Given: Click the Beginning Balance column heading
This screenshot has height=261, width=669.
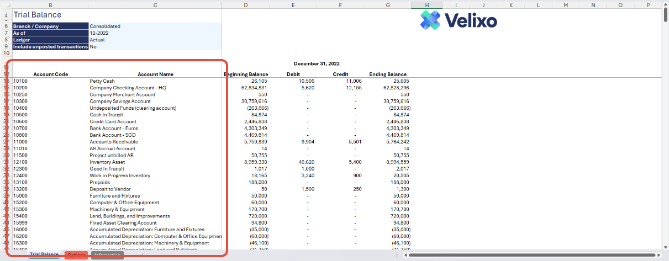Looking at the screenshot, I should [246, 74].
